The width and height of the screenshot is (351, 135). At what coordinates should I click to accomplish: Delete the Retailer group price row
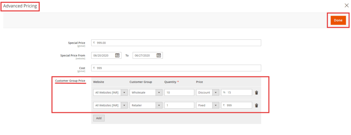click(x=256, y=105)
